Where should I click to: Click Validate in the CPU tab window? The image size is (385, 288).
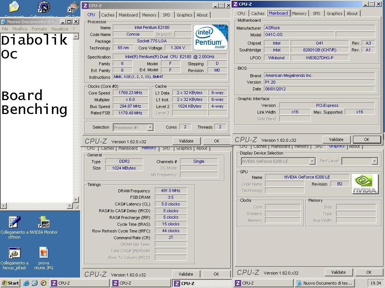[x=186, y=141]
